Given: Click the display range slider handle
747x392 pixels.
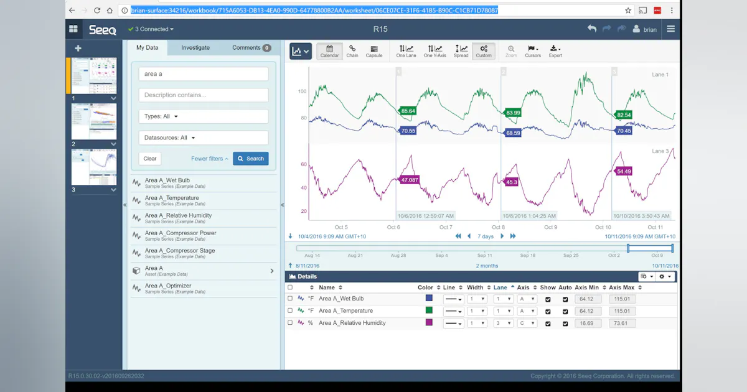Looking at the screenshot, I should coord(650,248).
